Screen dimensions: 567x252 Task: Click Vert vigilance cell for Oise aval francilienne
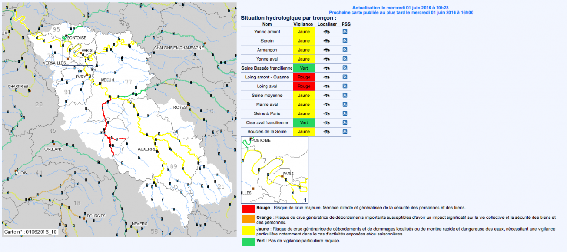click(303, 122)
